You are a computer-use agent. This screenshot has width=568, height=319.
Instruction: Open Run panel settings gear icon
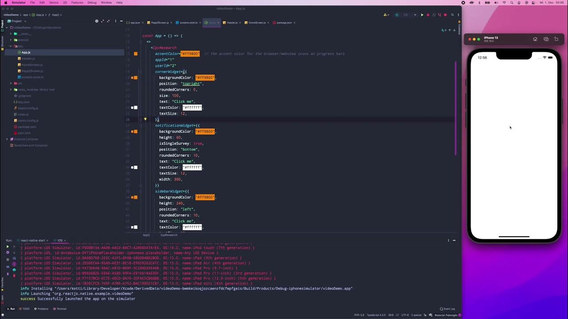pos(8,253)
